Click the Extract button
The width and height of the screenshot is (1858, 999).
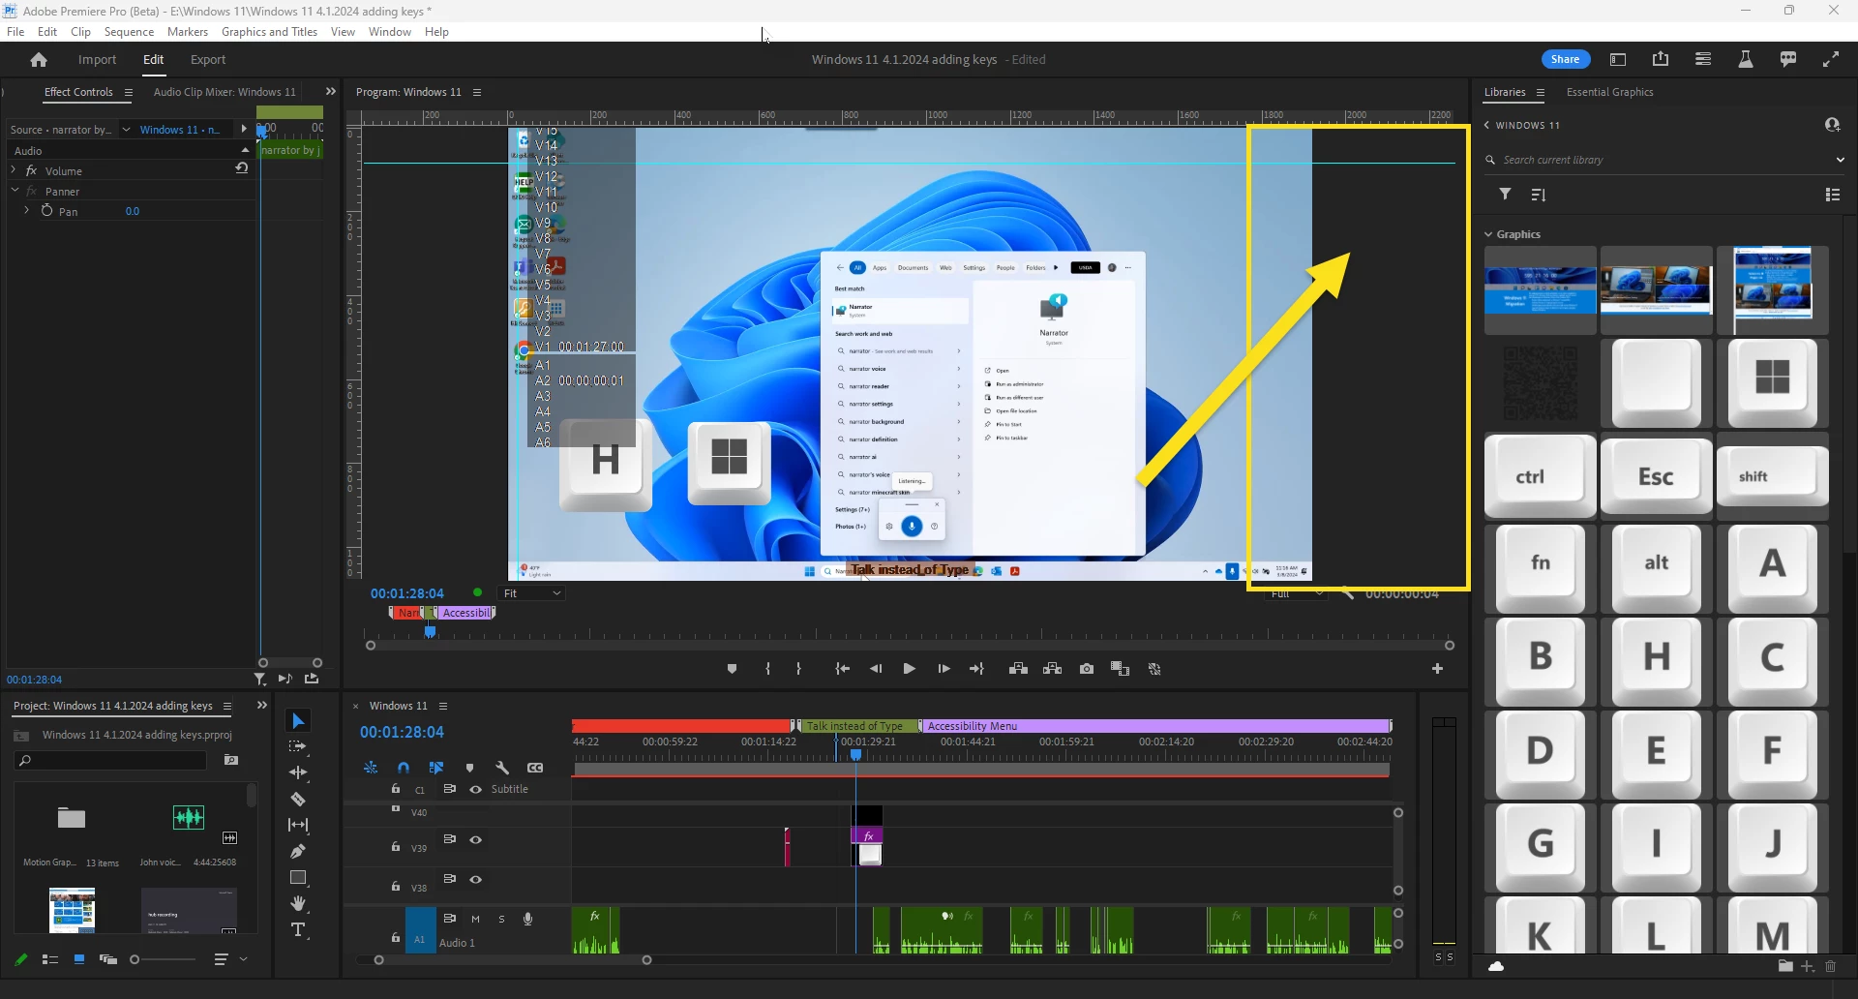point(1053,669)
